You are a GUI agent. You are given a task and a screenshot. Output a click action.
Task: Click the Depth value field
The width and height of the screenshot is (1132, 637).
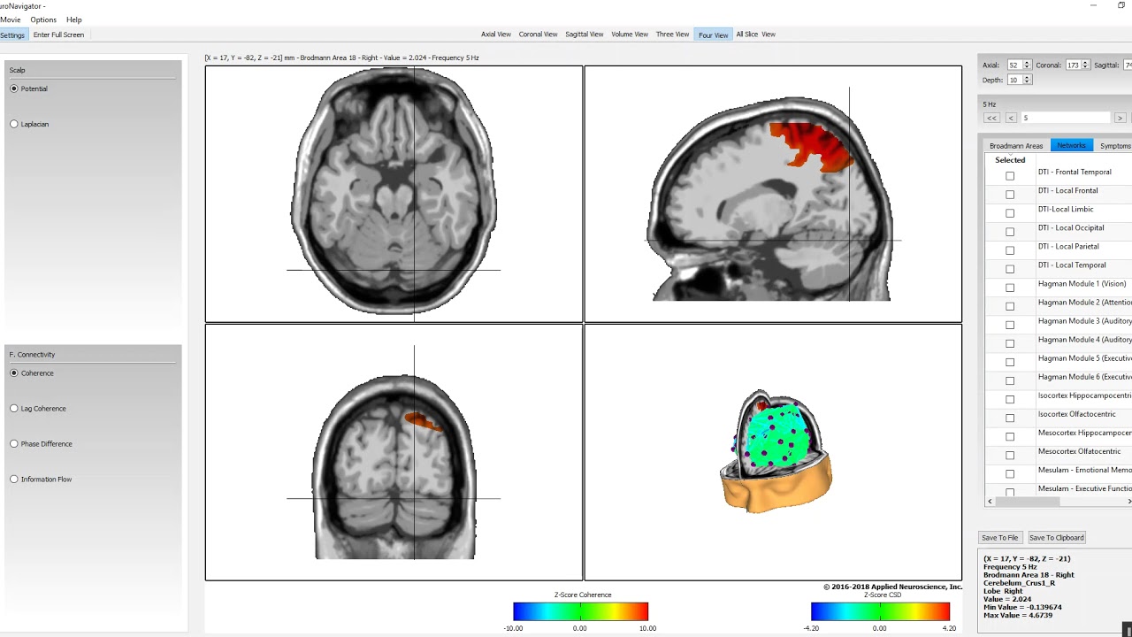click(1014, 80)
